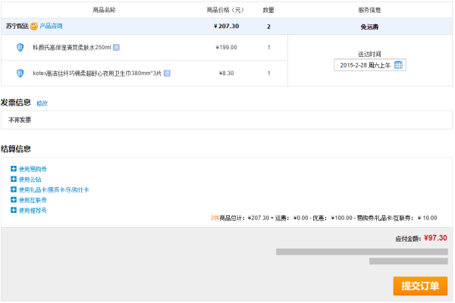
Task: Click the plus icon before 使用易购券
Action: coord(14,169)
